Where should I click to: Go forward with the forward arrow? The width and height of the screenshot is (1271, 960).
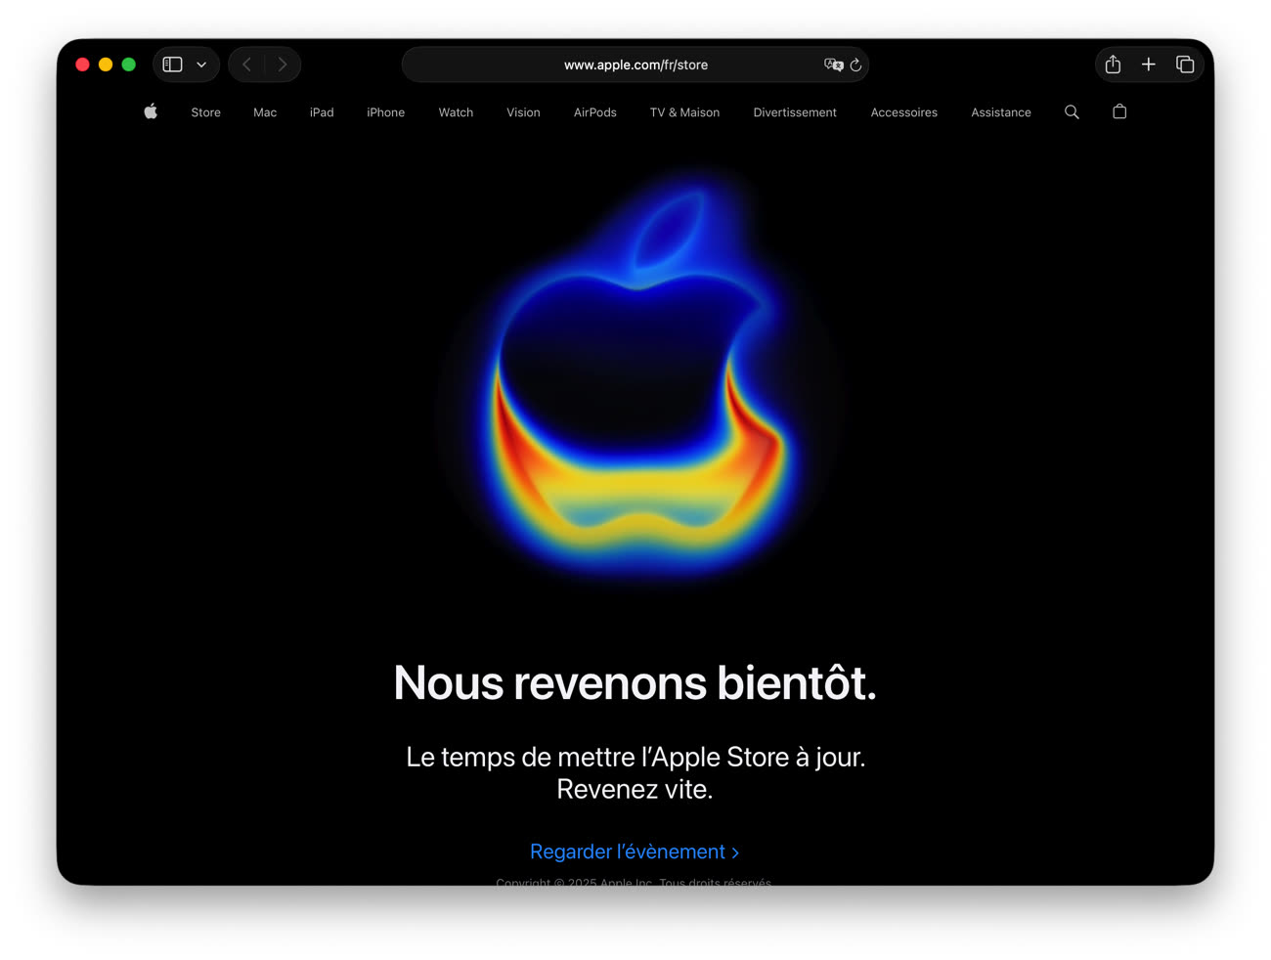coord(283,65)
